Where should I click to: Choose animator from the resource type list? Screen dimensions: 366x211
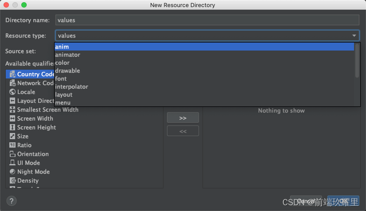(x=204, y=55)
